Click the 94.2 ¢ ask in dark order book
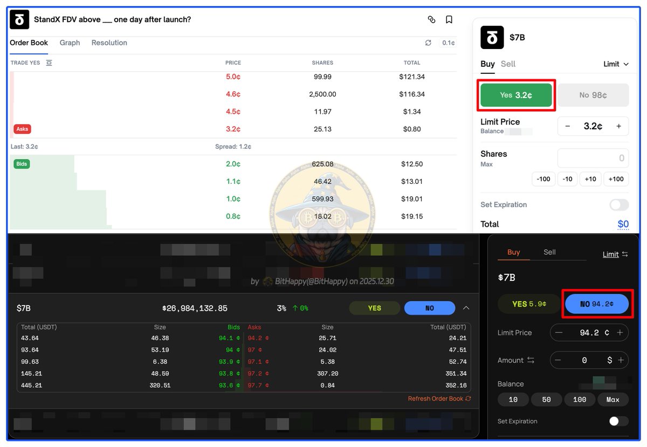 coord(258,338)
